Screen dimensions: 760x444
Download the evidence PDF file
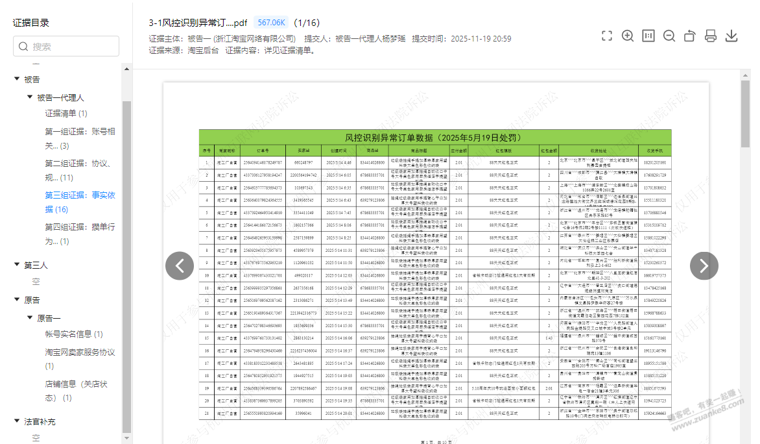pos(731,36)
